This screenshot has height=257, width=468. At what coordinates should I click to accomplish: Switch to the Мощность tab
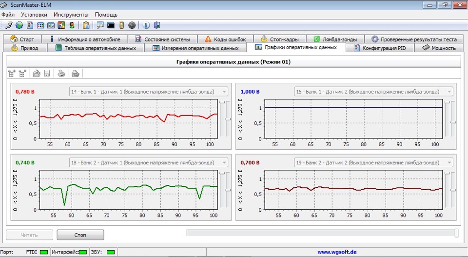[x=439, y=48]
